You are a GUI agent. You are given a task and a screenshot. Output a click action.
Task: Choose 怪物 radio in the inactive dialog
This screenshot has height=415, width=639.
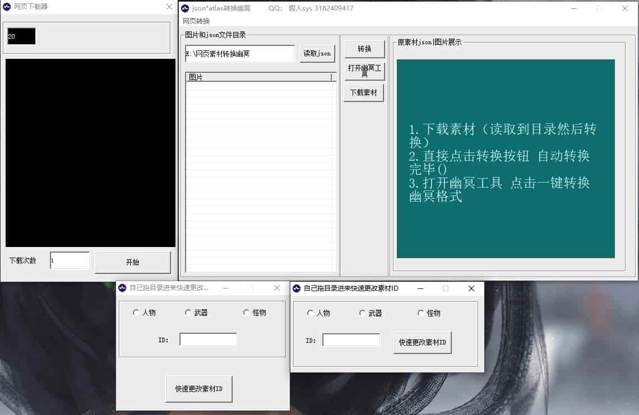[x=247, y=313]
